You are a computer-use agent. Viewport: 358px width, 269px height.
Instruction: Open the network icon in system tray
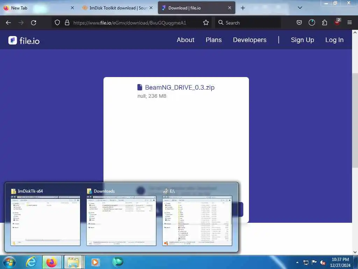306,262
